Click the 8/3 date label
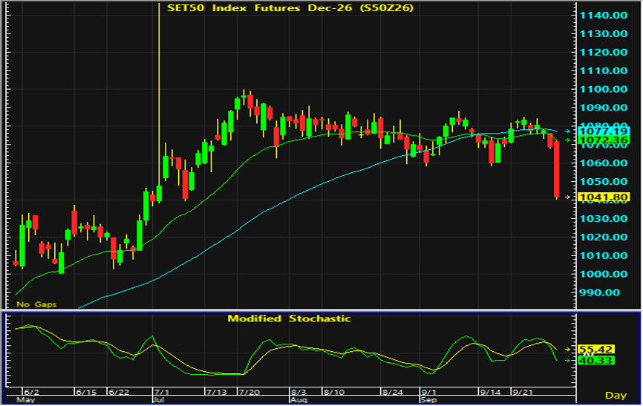 tap(299, 392)
